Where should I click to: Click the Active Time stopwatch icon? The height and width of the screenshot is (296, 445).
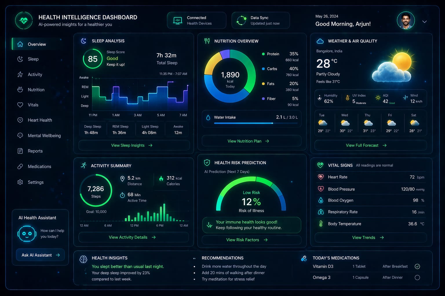122,195
